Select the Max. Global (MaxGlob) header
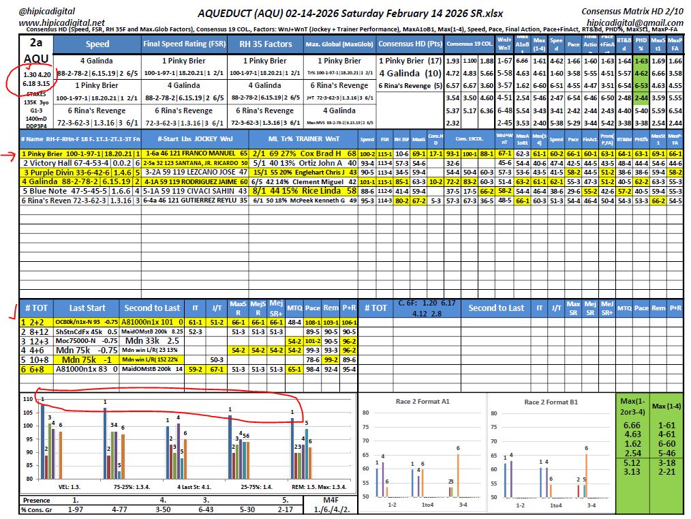Viewport: 691px width, 519px height. [x=339, y=44]
